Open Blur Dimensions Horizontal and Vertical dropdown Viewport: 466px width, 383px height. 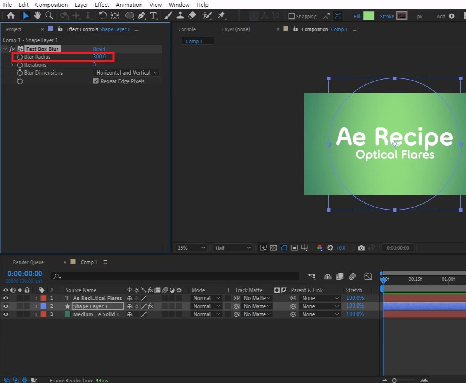[x=126, y=73]
